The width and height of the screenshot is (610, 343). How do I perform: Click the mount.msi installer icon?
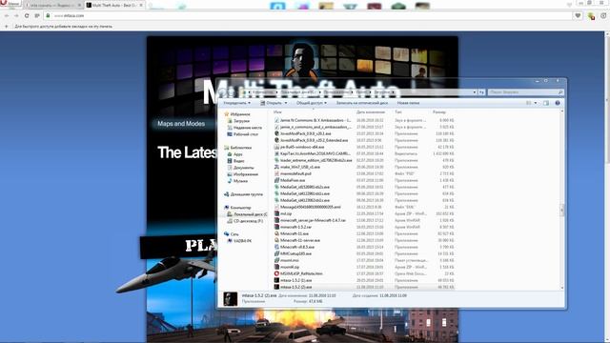click(x=276, y=260)
